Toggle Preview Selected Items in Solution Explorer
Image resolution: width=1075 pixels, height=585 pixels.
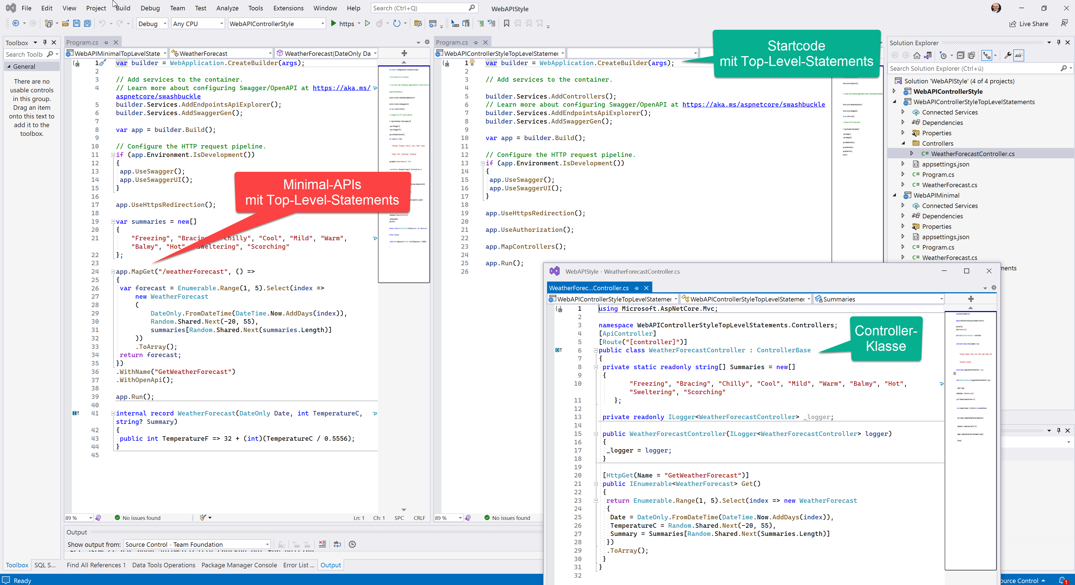(1018, 56)
